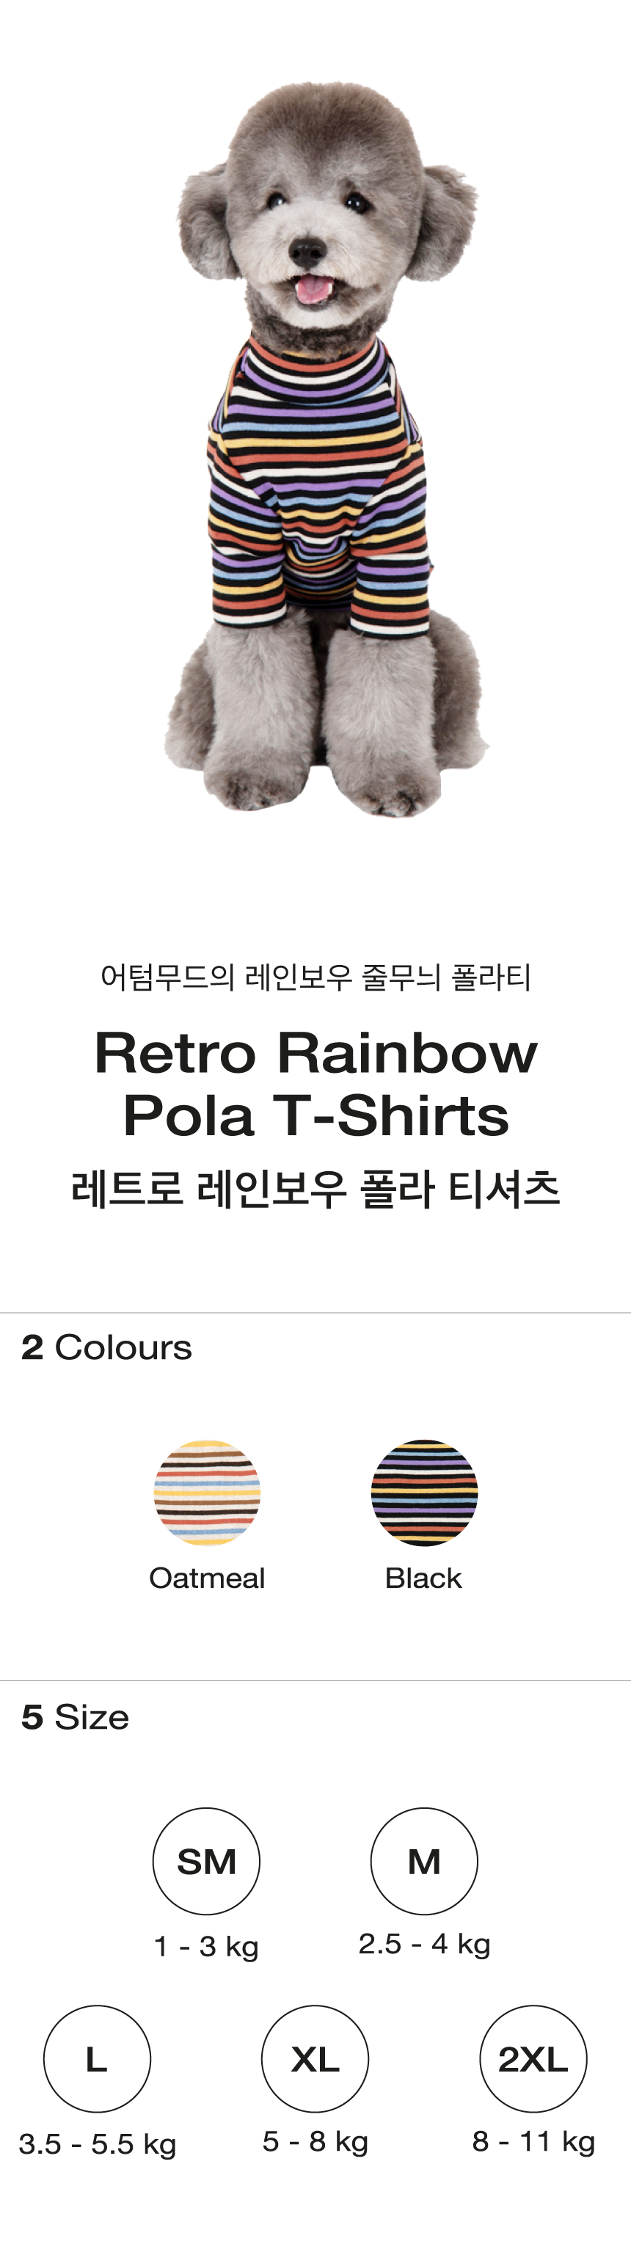Click the Oatmeal color label

(206, 1578)
